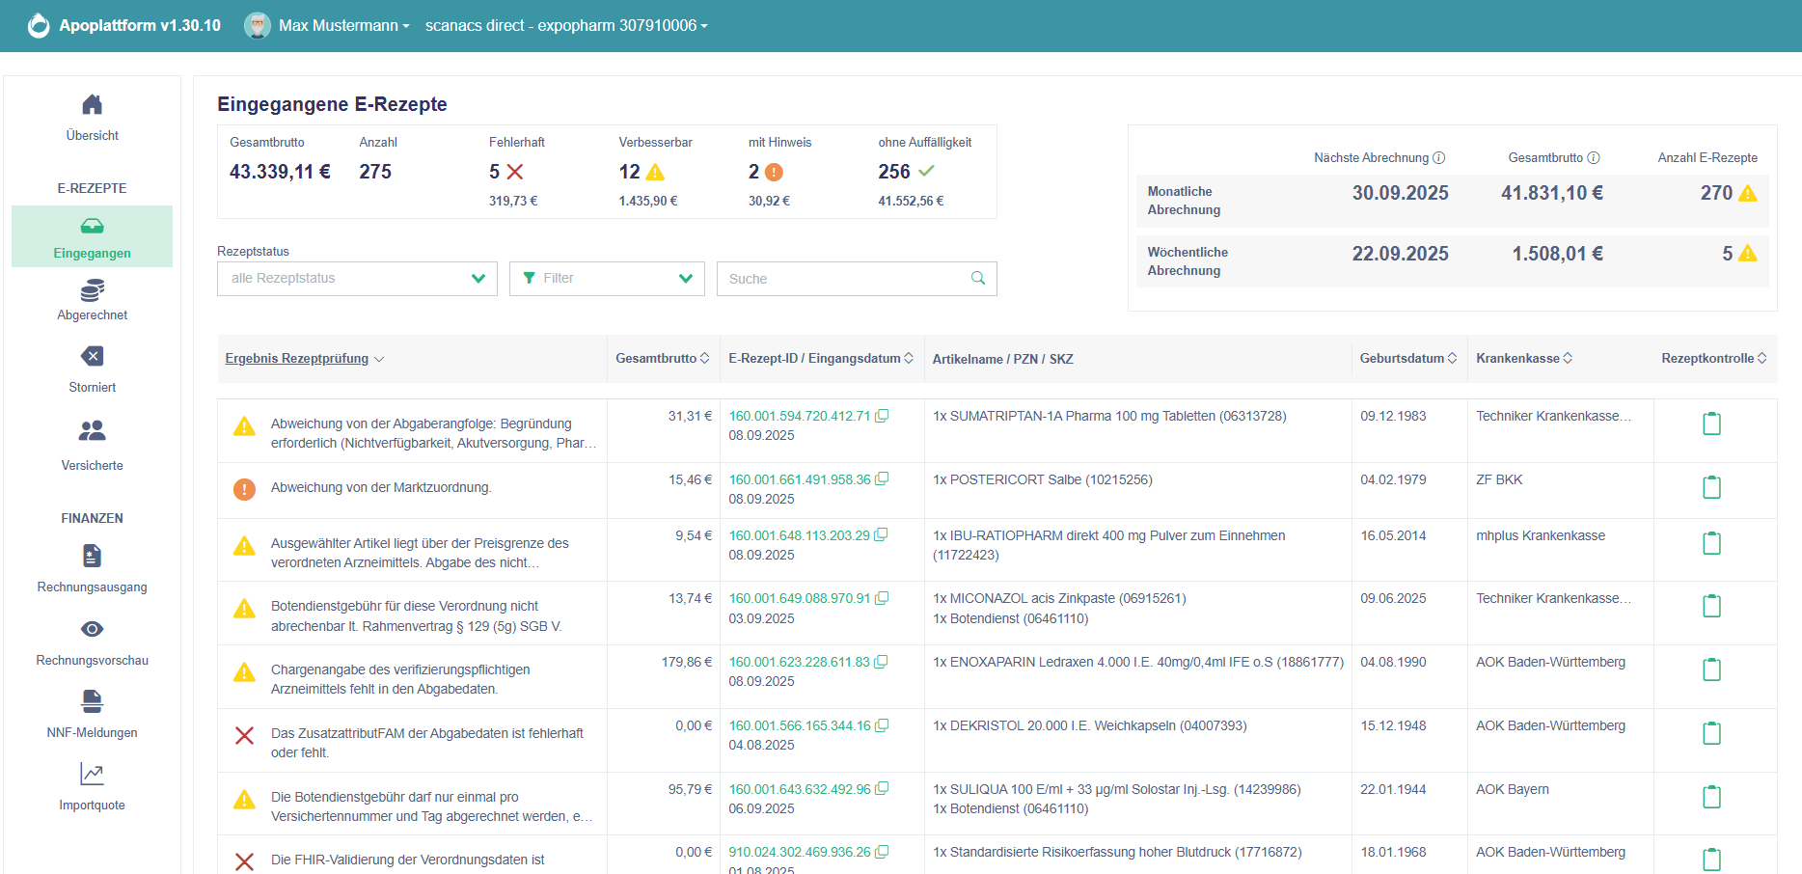Open E-Rezept link 160.001.661.491.958.36
The image size is (1802, 874).
pyautogui.click(x=799, y=479)
